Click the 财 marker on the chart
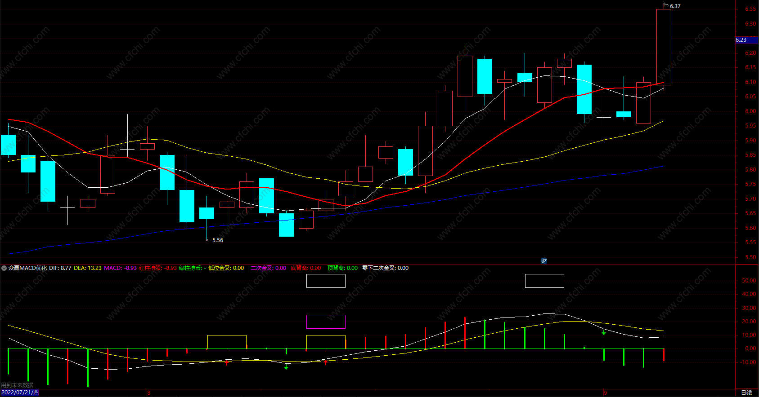This screenshot has width=759, height=397. [x=544, y=261]
